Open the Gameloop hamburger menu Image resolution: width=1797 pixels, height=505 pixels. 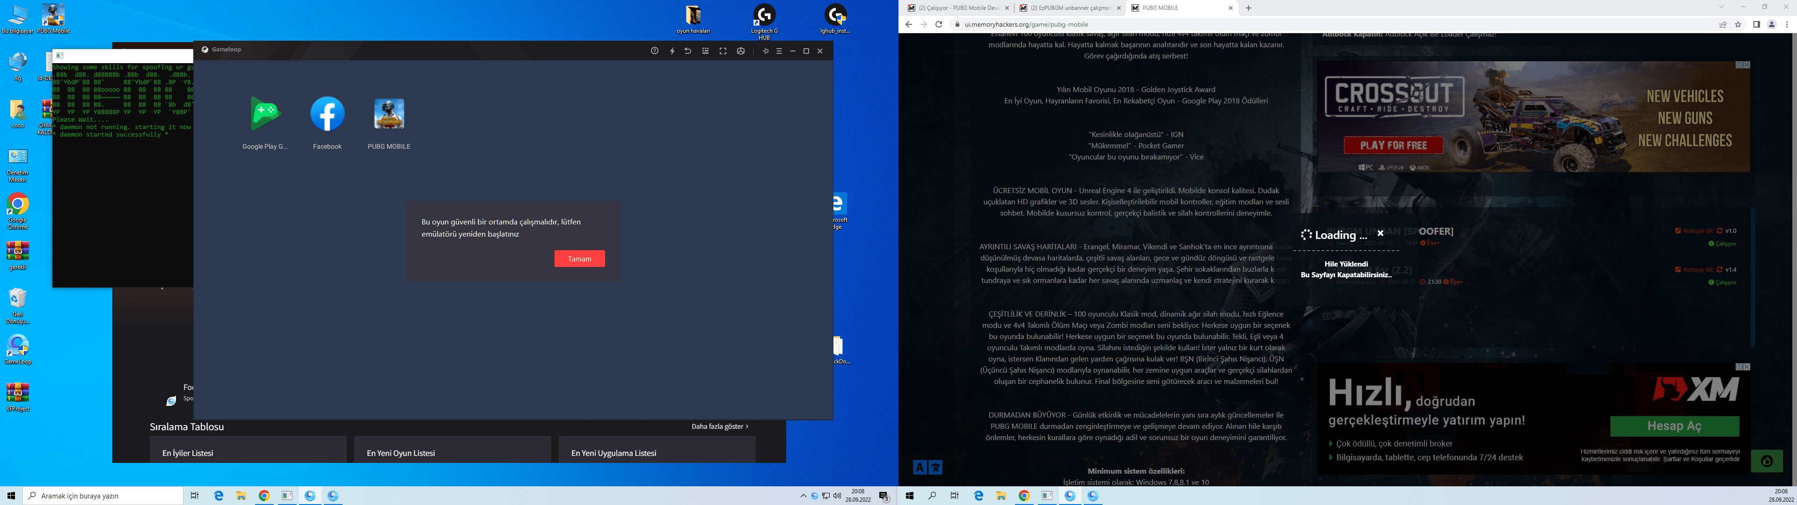click(x=779, y=51)
